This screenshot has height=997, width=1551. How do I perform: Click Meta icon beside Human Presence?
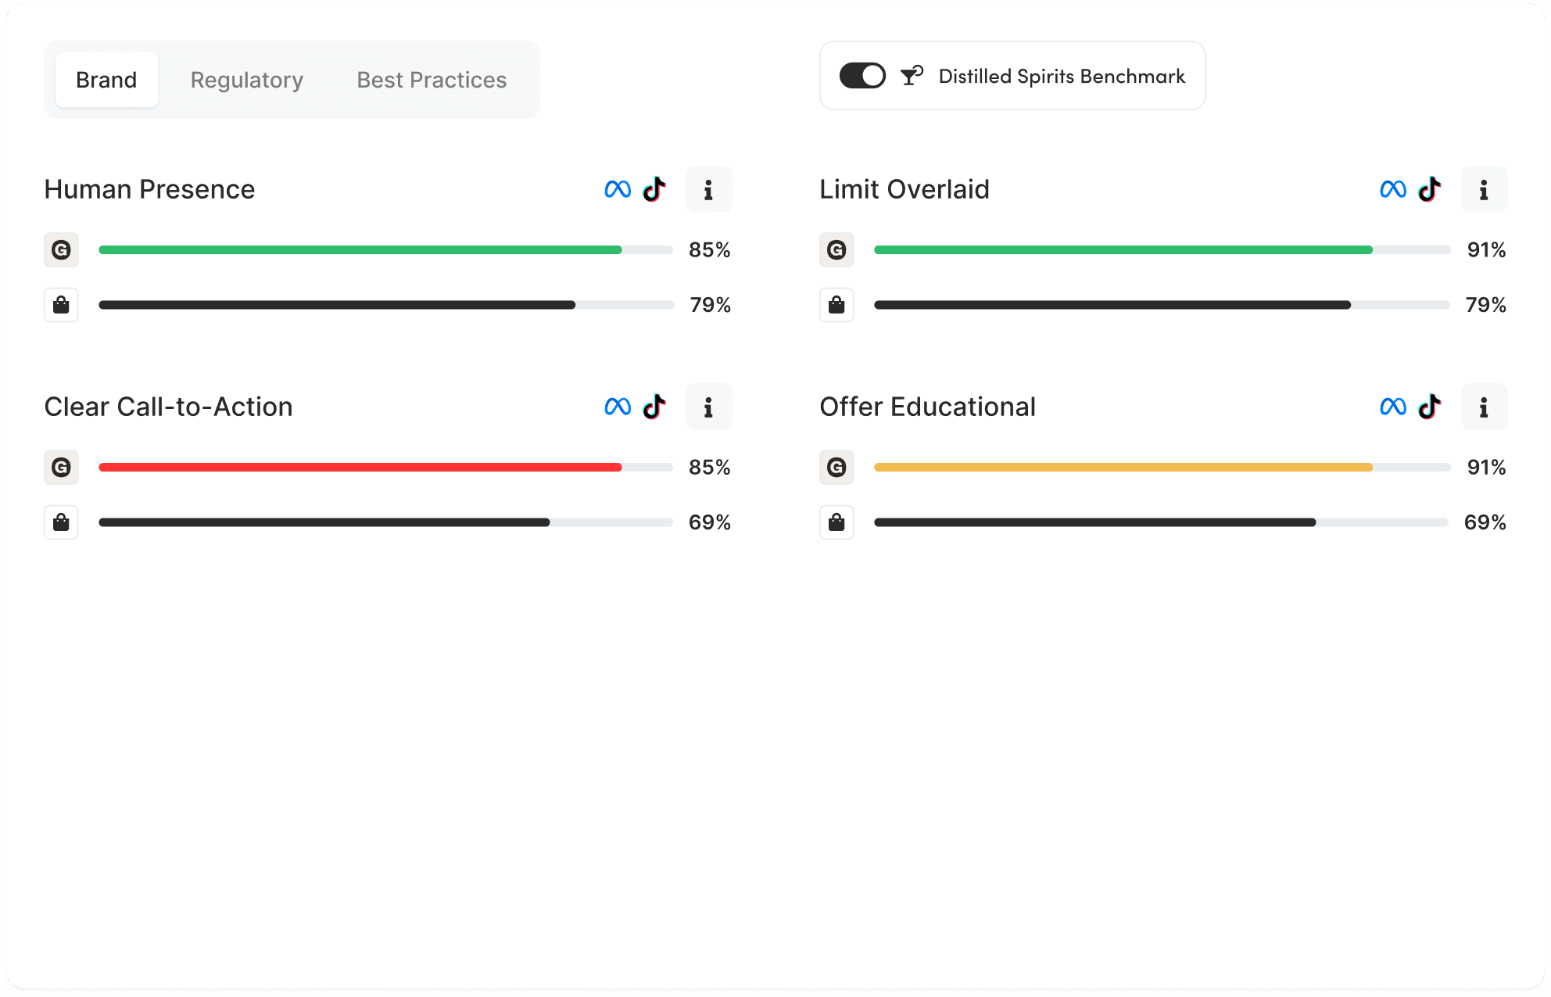pyautogui.click(x=618, y=189)
